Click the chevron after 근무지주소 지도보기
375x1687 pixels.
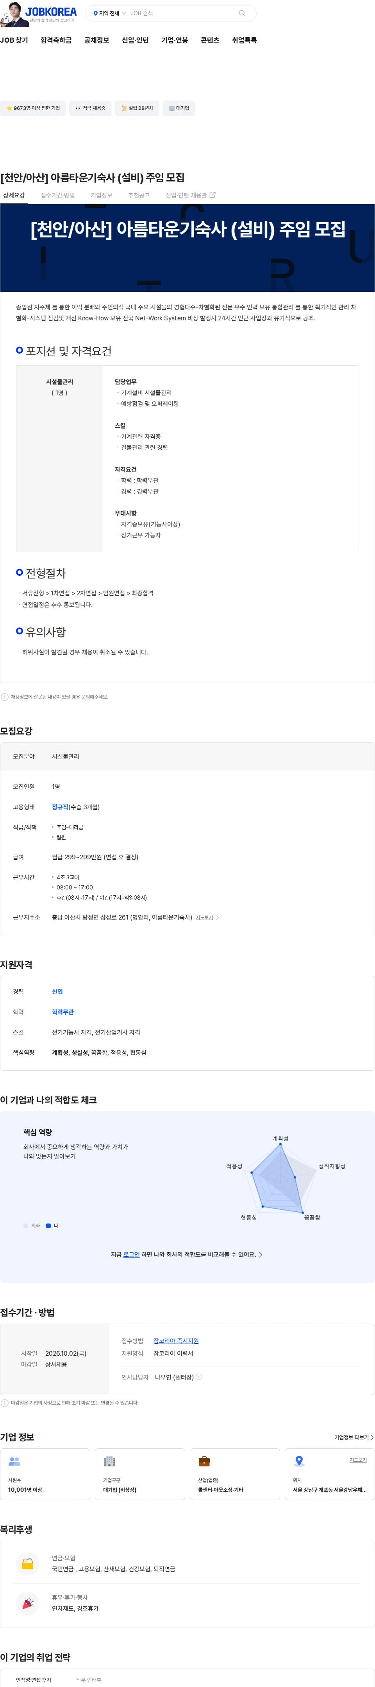pyautogui.click(x=217, y=918)
